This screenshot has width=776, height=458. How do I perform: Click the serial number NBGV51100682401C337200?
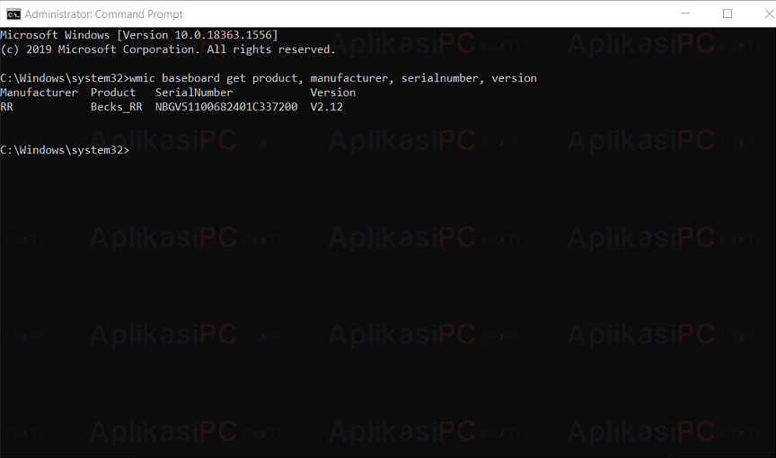[x=226, y=107]
